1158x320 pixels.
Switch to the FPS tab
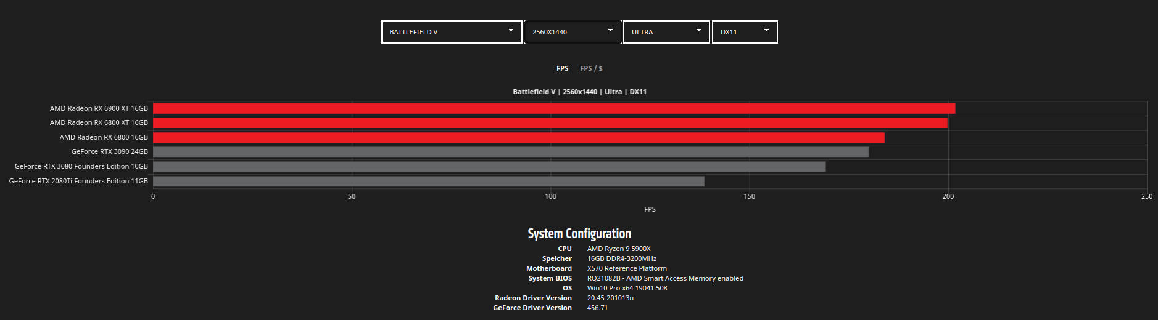[x=563, y=68]
